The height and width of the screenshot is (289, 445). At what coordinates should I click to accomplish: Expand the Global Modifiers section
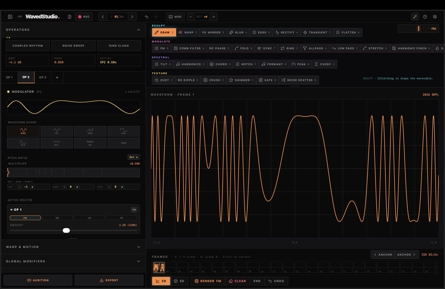click(73, 261)
